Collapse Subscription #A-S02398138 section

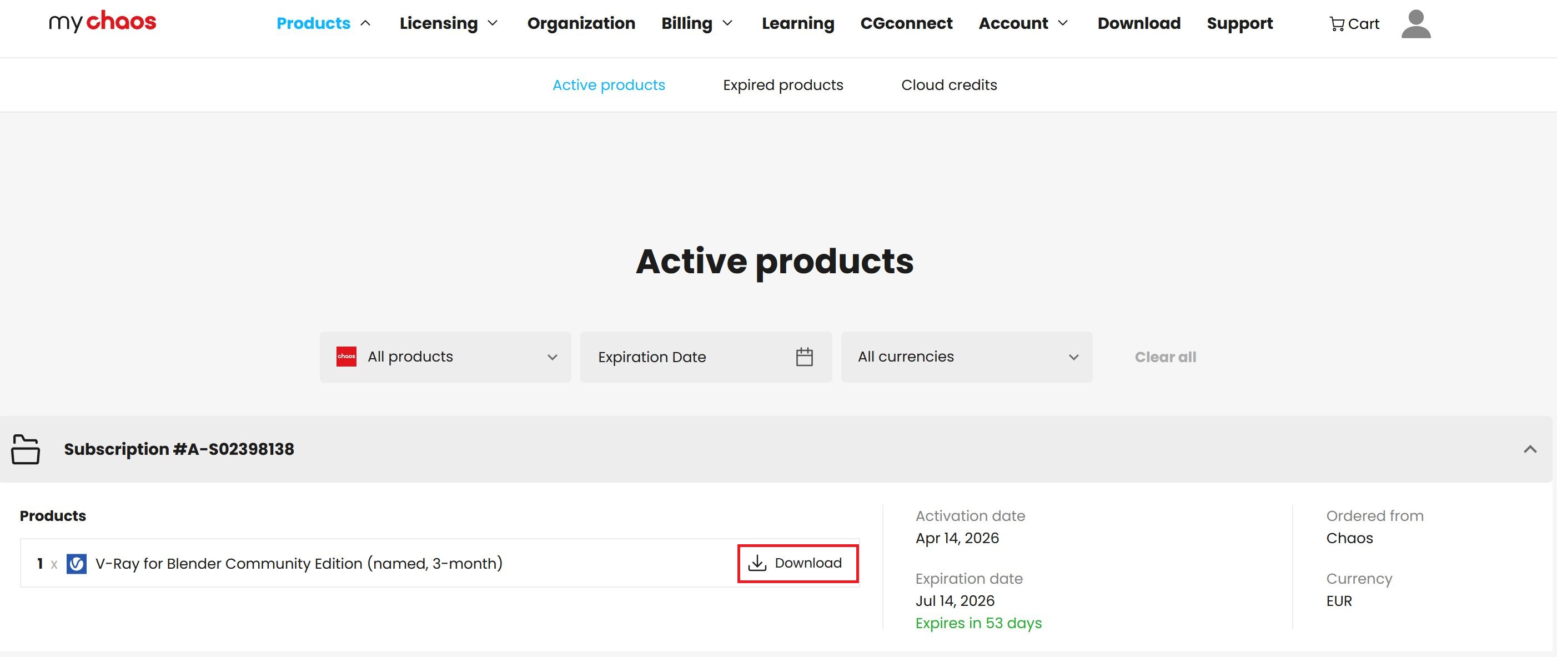(1530, 449)
